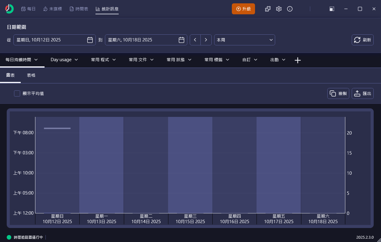The width and height of the screenshot is (381, 242).
Task: Advance to next date range with right arrow
Action: (x=206, y=40)
